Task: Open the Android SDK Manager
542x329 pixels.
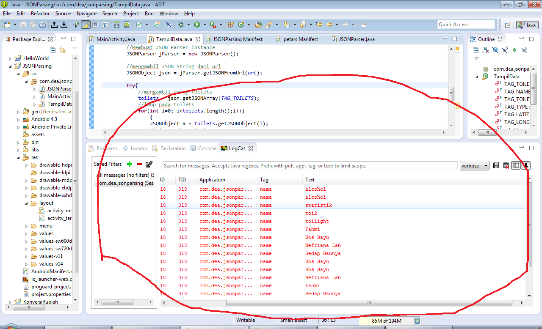Action: pyautogui.click(x=117, y=25)
